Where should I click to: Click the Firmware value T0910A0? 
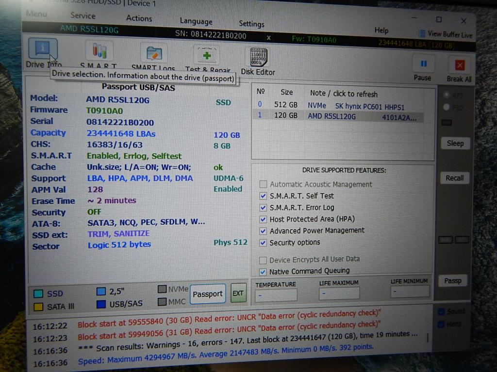pos(105,111)
